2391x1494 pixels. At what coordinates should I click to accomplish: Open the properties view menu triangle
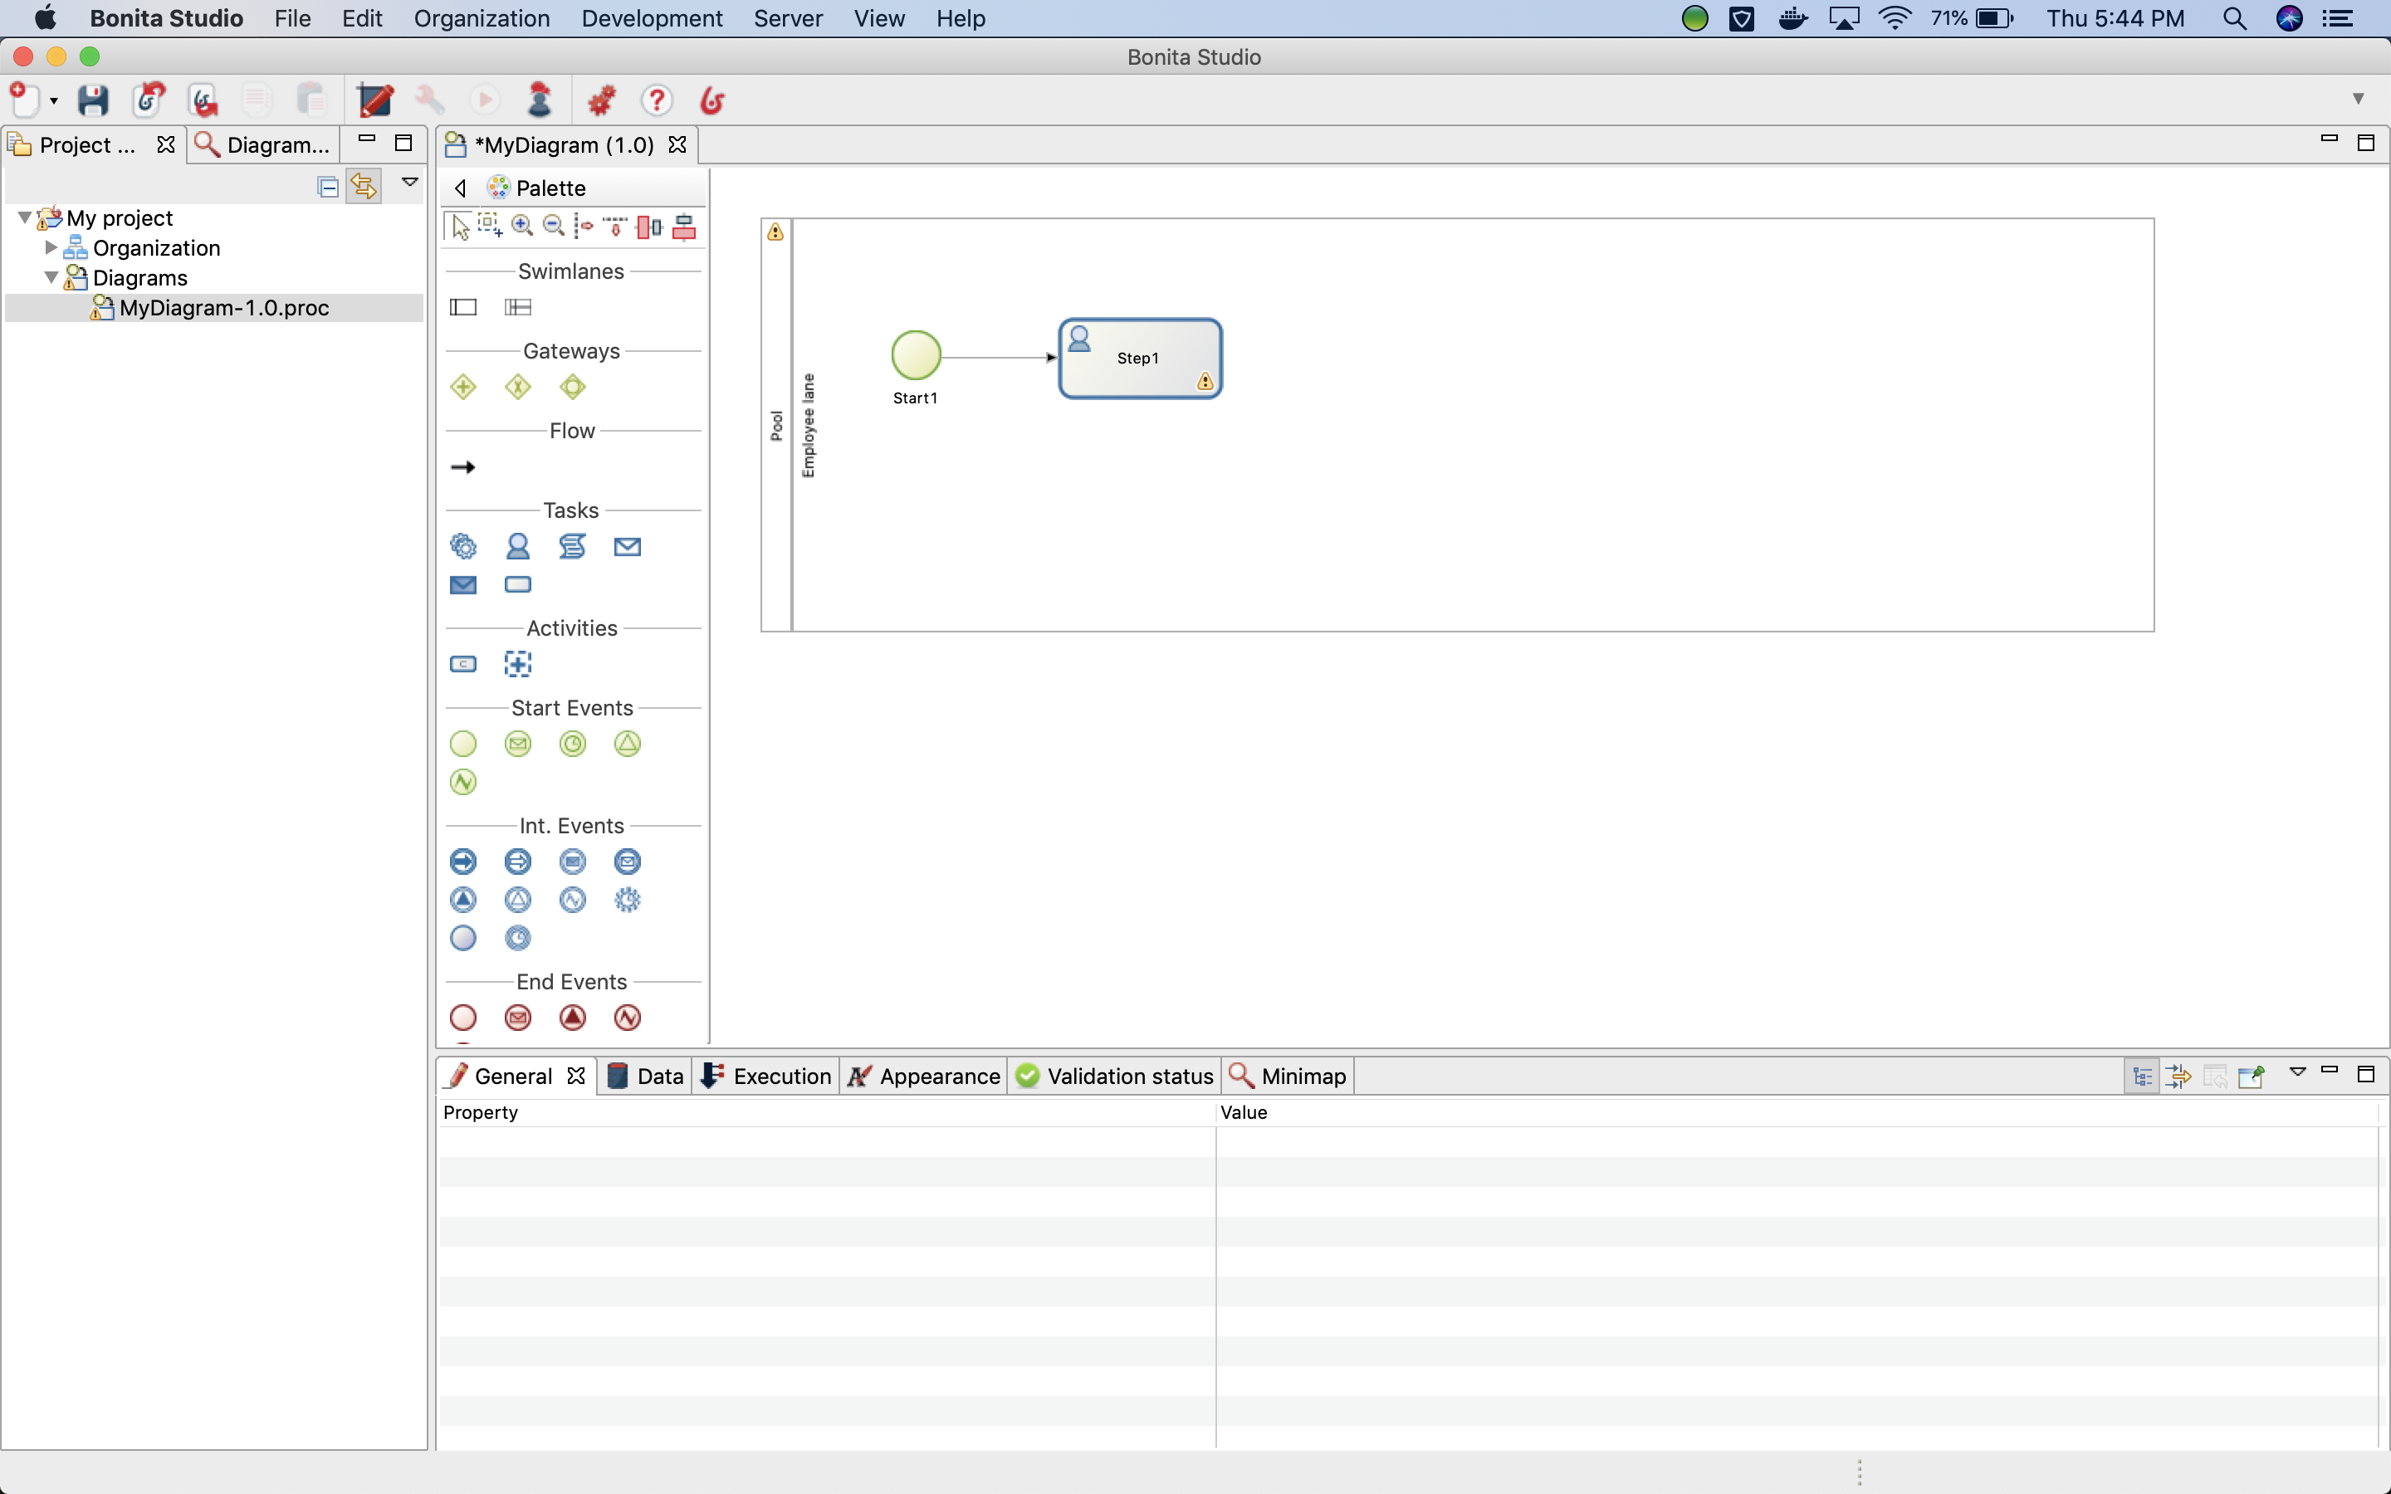pyautogui.click(x=2297, y=1072)
